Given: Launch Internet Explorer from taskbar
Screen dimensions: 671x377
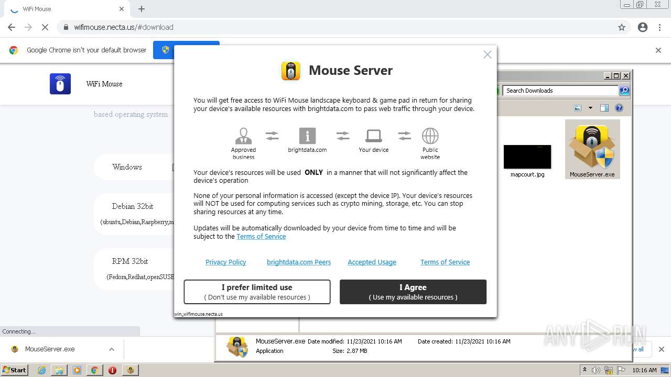Looking at the screenshot, I should coord(42,370).
